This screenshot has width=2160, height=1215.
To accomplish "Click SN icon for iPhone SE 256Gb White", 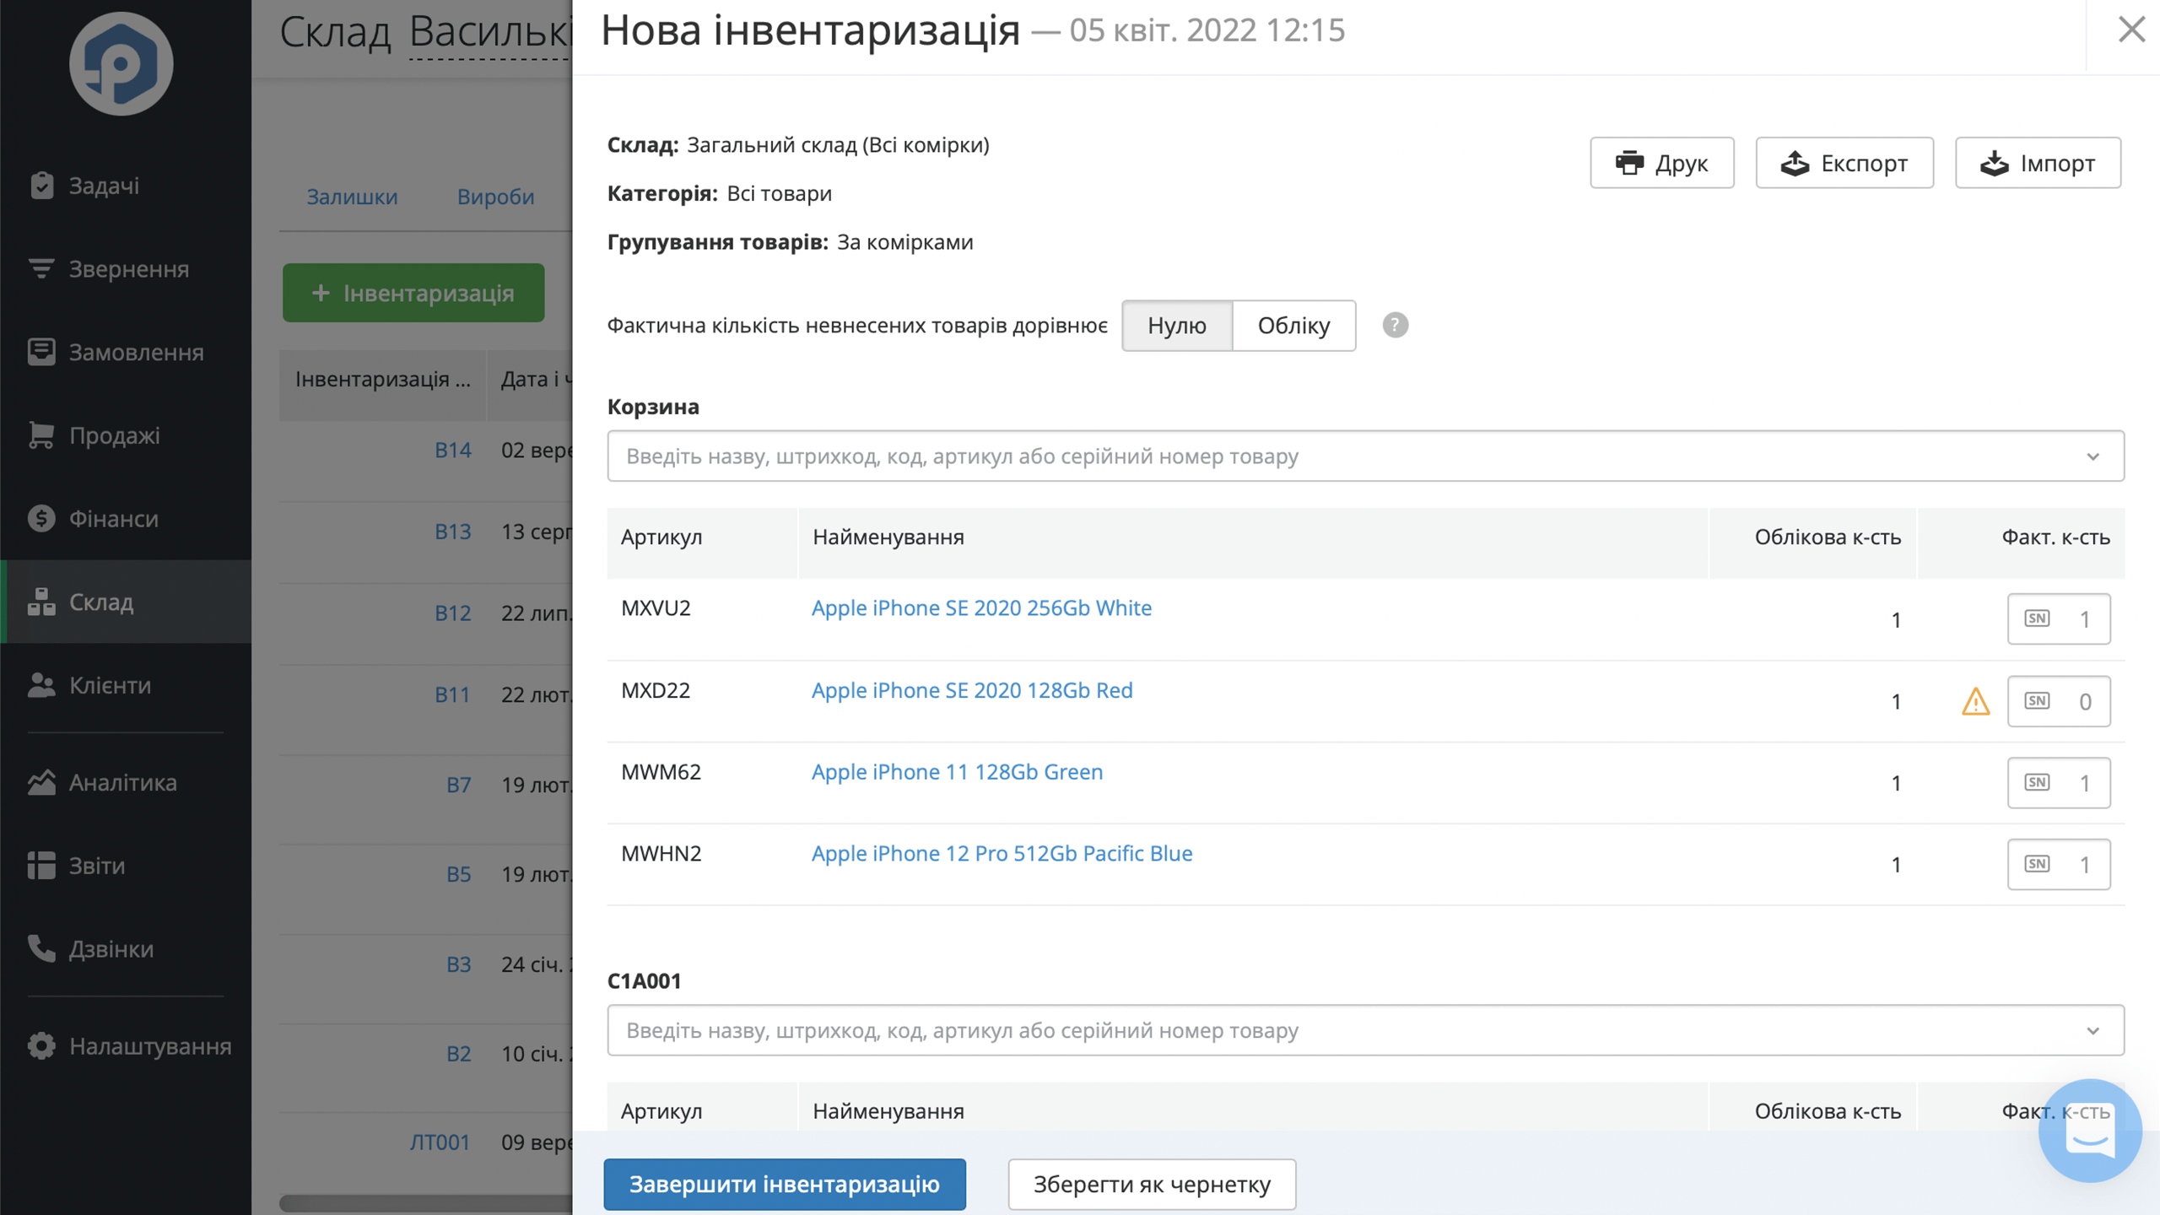I will (x=2037, y=618).
